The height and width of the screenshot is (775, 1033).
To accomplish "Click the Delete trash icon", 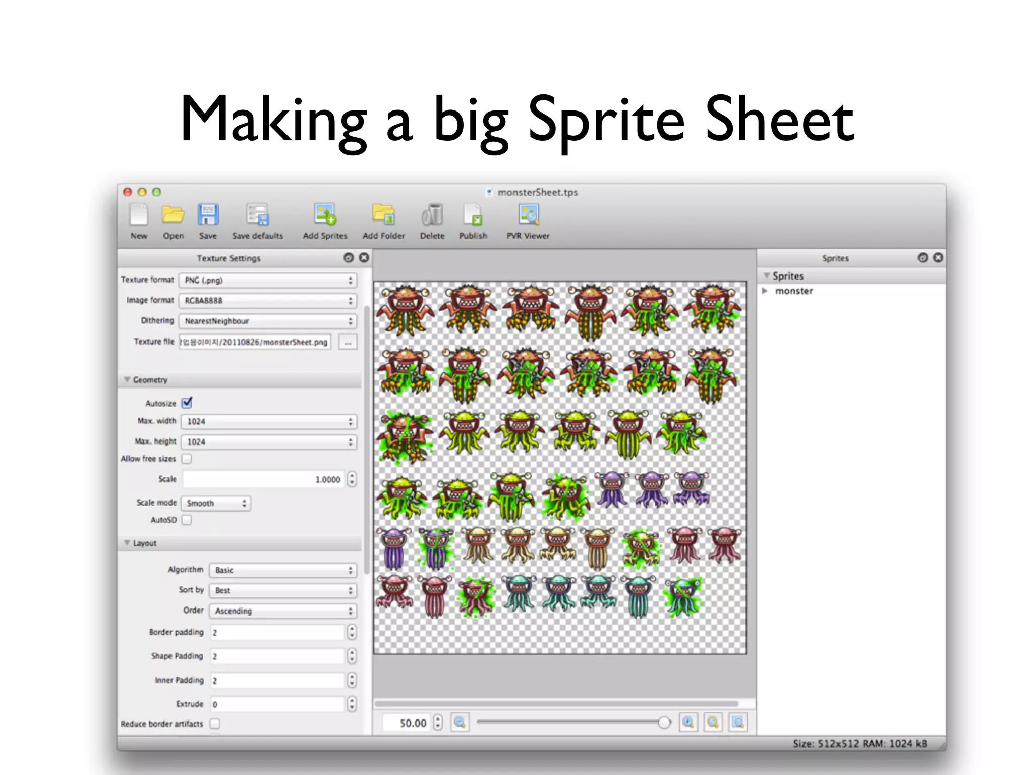I will (432, 215).
